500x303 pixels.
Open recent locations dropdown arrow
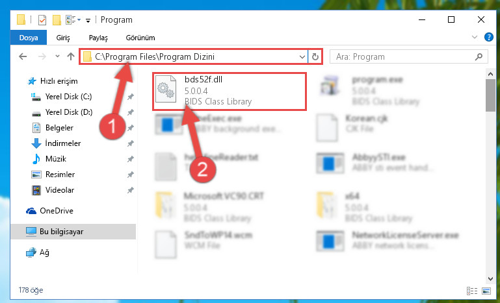pyautogui.click(x=57, y=56)
